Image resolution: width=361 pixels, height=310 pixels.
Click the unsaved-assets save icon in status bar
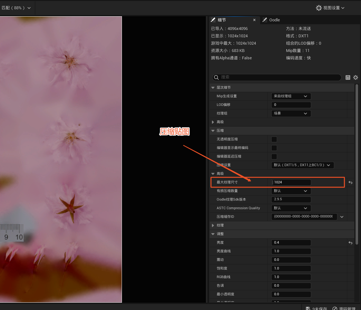pos(308,308)
